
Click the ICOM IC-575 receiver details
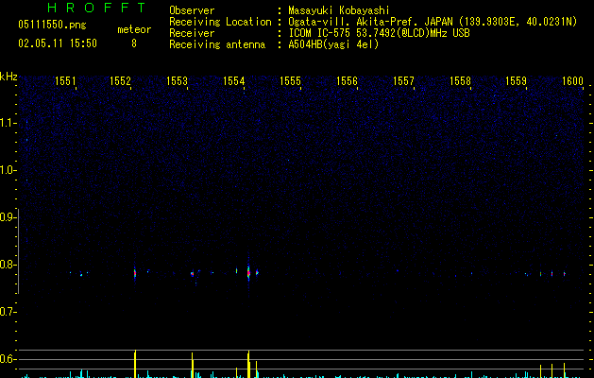point(379,33)
